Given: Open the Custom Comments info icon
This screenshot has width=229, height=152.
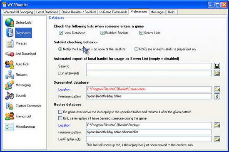Looking at the screenshot, I should point(10,106).
